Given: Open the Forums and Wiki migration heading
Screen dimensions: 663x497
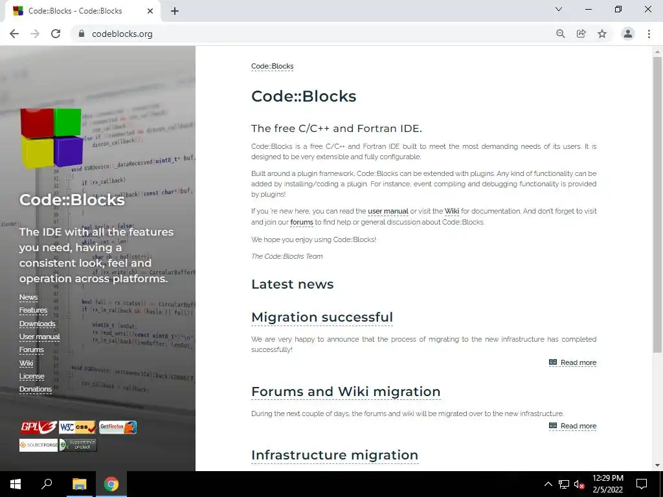Looking at the screenshot, I should [x=346, y=392].
